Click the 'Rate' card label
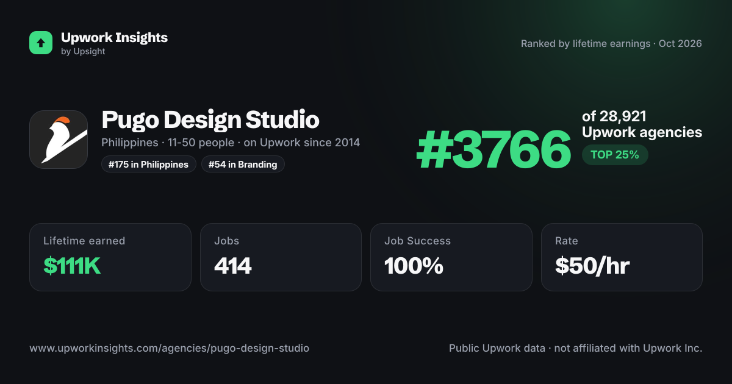The image size is (732, 384). tap(567, 241)
